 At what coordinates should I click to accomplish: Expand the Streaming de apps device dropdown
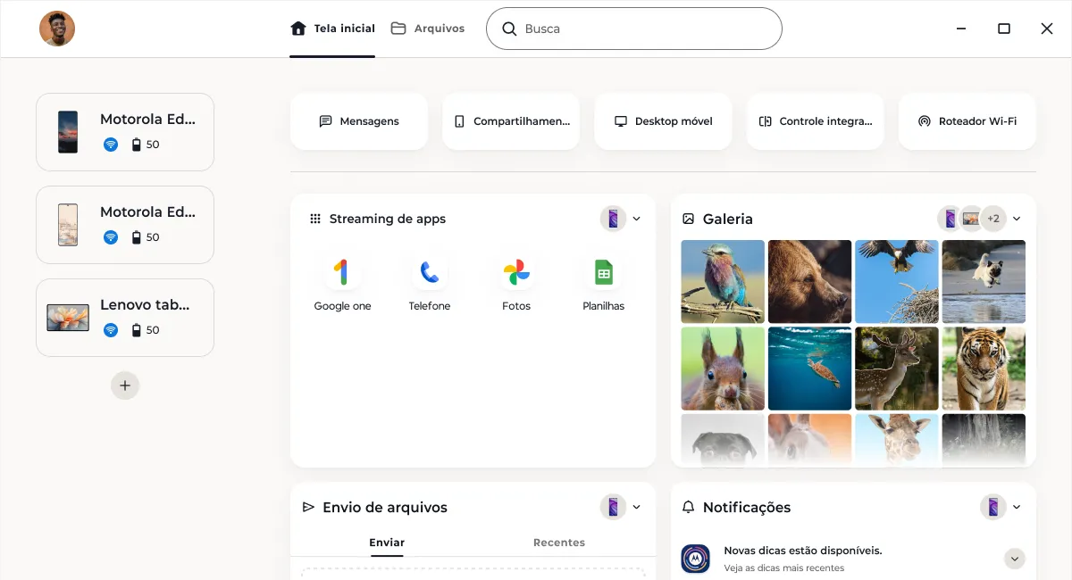pyautogui.click(x=637, y=219)
